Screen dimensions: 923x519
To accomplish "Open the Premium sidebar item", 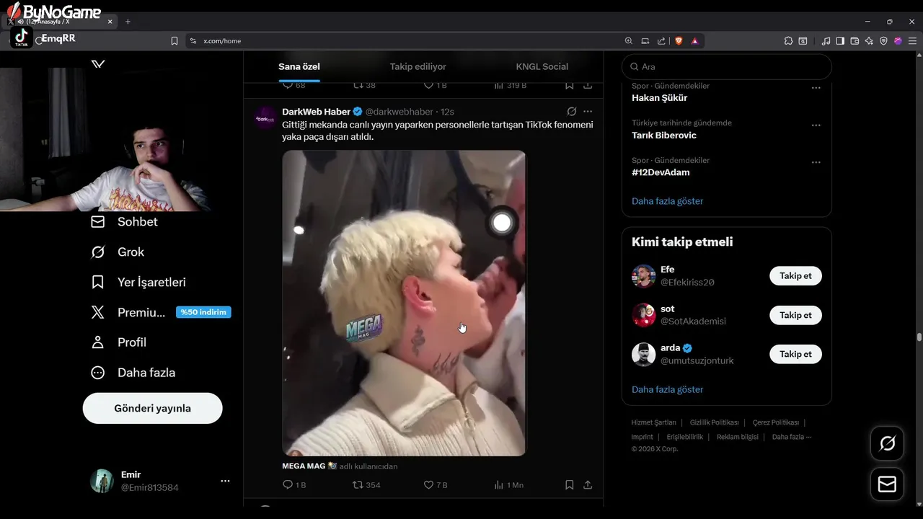I will pos(160,313).
